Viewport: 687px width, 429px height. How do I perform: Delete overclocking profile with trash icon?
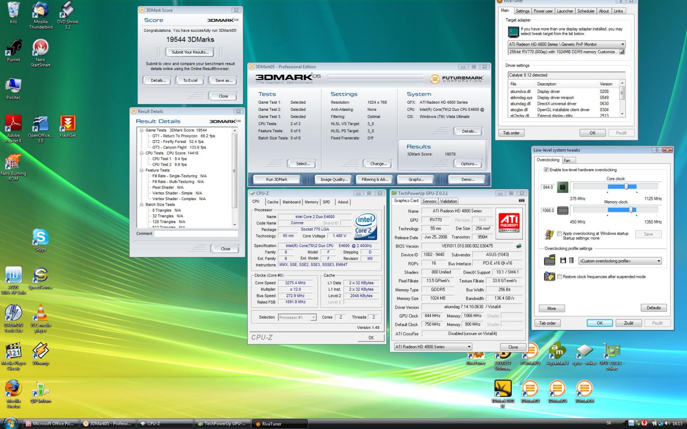click(571, 261)
